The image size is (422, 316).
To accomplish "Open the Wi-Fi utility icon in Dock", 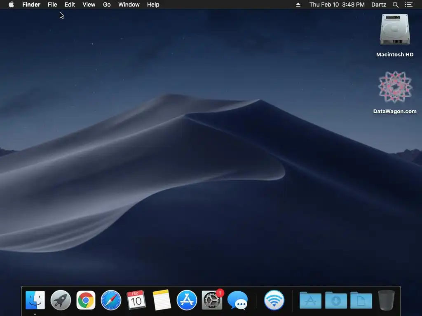I will [274, 300].
